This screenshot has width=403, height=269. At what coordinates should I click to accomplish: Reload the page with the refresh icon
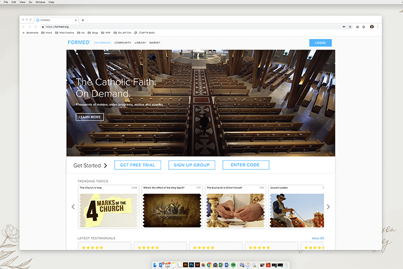[x=36, y=26]
